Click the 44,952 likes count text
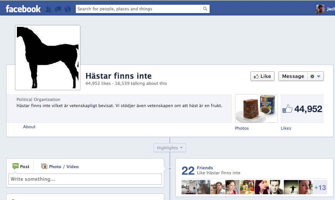The height and width of the screenshot is (200, 335). (x=98, y=83)
